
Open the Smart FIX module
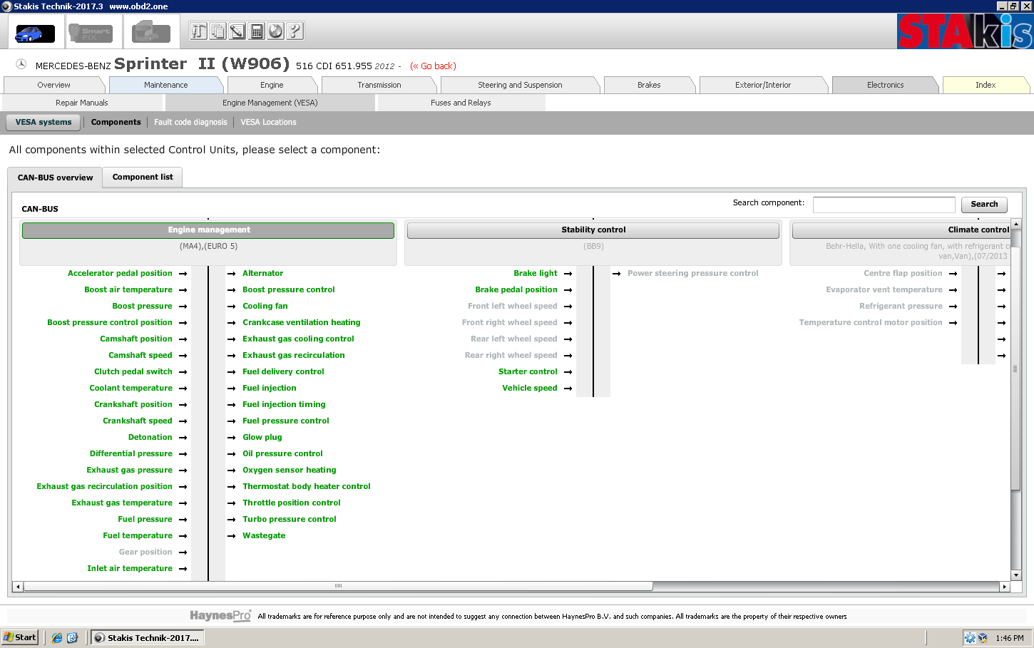pyautogui.click(x=91, y=33)
